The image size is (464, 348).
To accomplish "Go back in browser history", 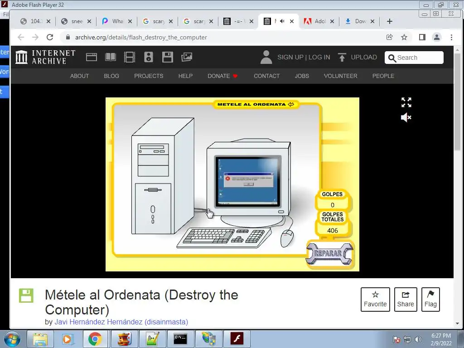I will coord(21,37).
